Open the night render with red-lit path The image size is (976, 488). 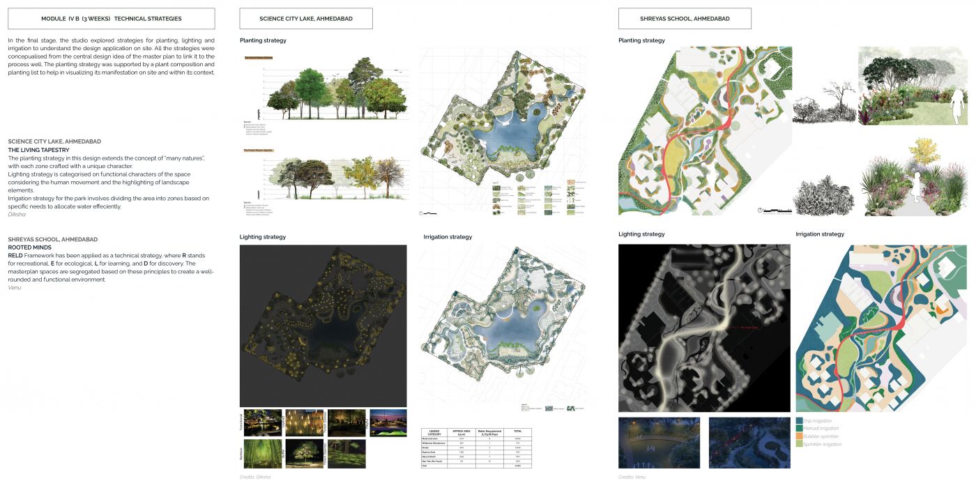tap(750, 443)
